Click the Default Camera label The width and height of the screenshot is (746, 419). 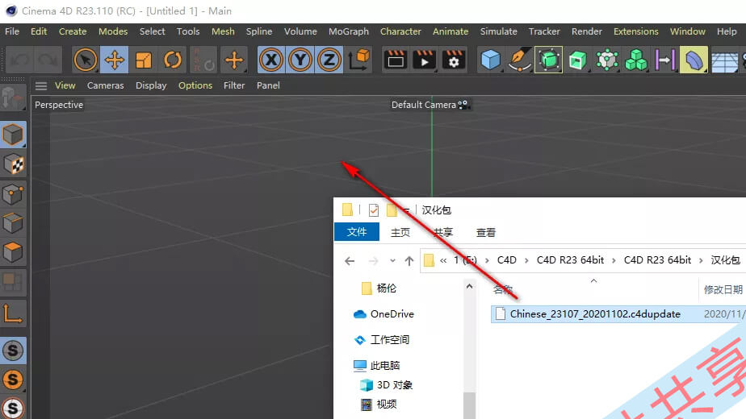tap(423, 105)
